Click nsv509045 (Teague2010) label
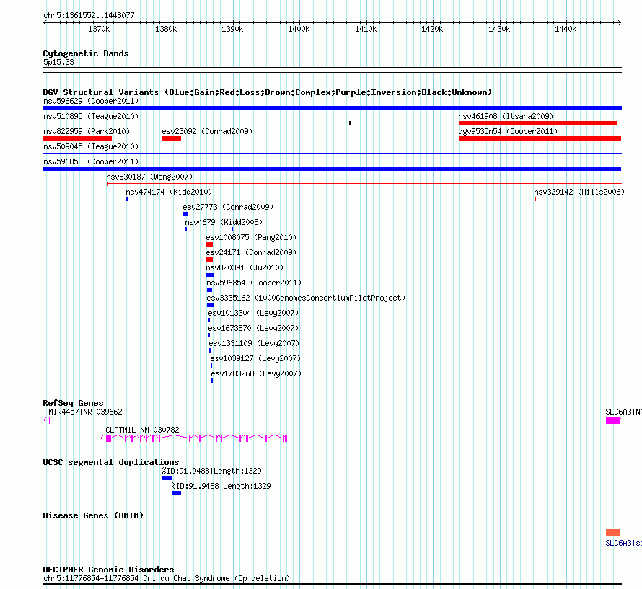 coord(91,146)
